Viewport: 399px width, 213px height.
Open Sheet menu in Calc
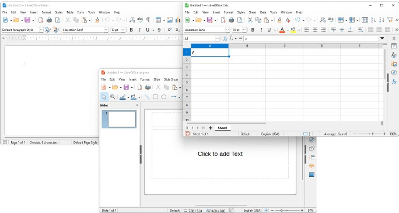[x=252, y=12]
